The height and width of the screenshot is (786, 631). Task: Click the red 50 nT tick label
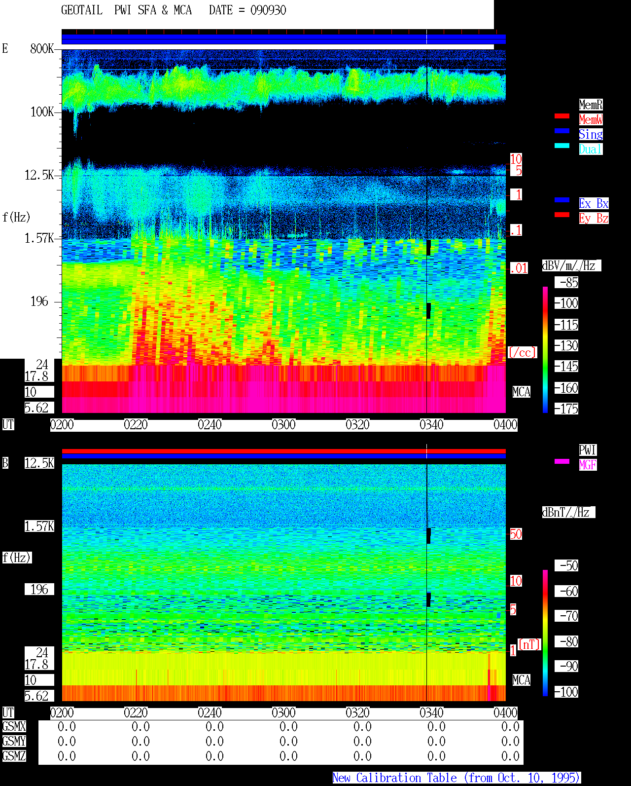(516, 534)
